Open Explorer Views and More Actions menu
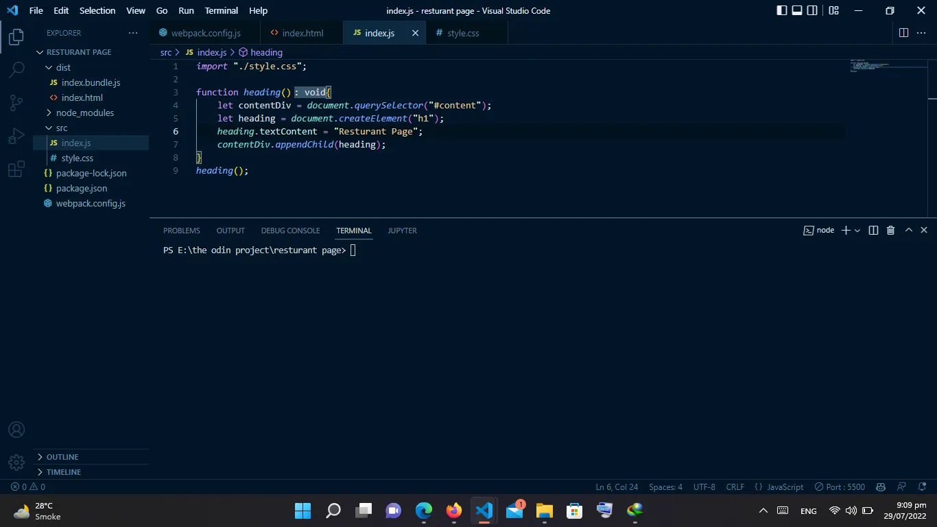The image size is (937, 527). [133, 33]
